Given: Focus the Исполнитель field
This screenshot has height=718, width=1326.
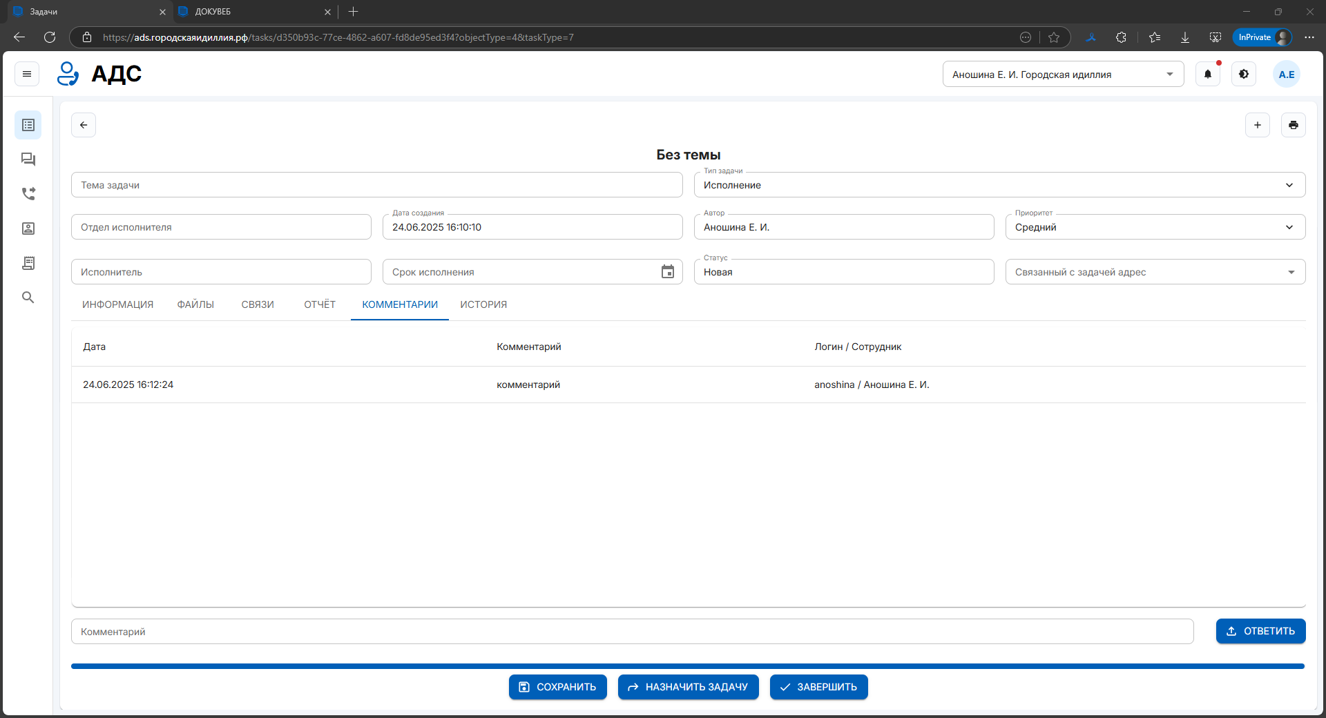Looking at the screenshot, I should coord(221,272).
